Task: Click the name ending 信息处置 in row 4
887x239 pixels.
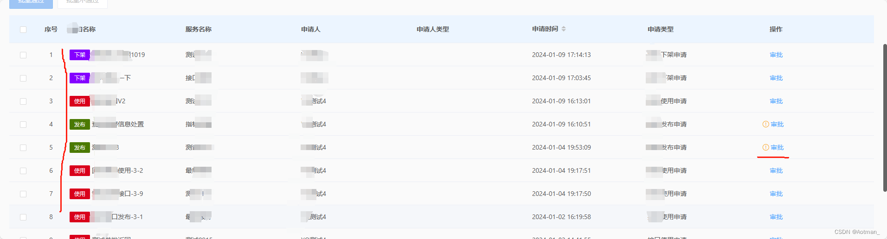Action: [x=118, y=124]
